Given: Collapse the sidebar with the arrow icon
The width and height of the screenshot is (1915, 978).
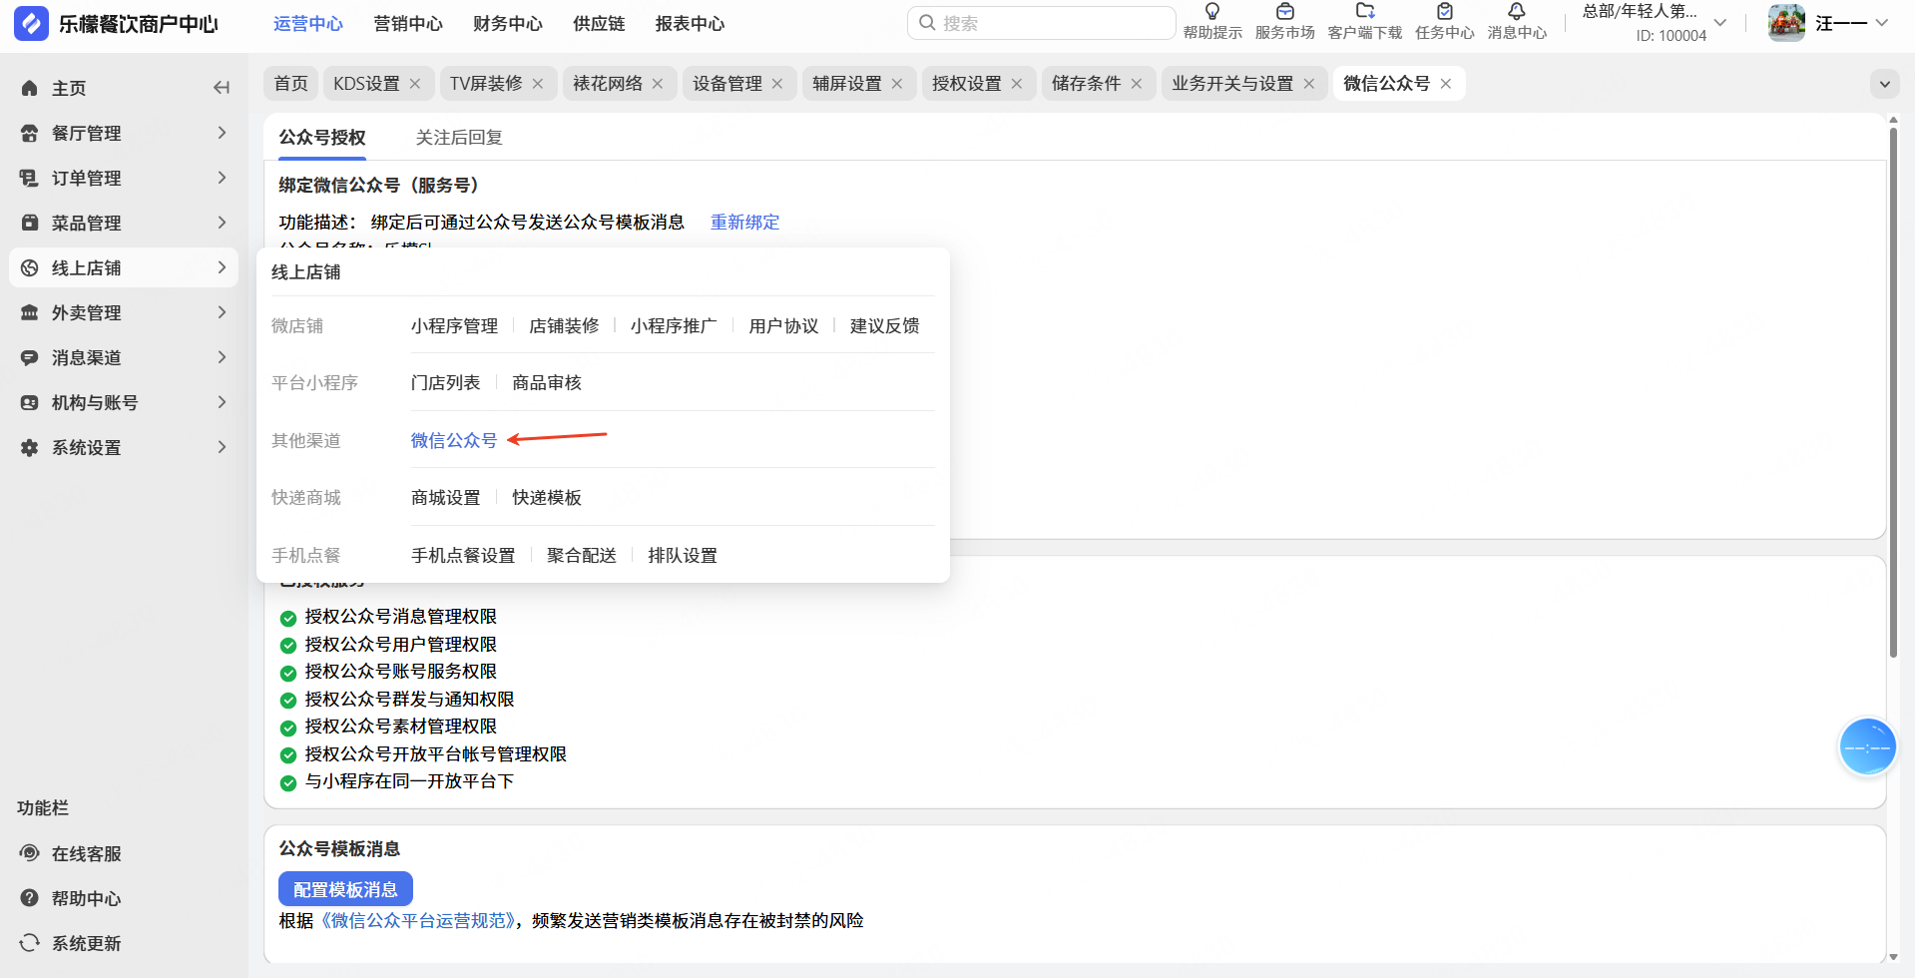Looking at the screenshot, I should (222, 88).
